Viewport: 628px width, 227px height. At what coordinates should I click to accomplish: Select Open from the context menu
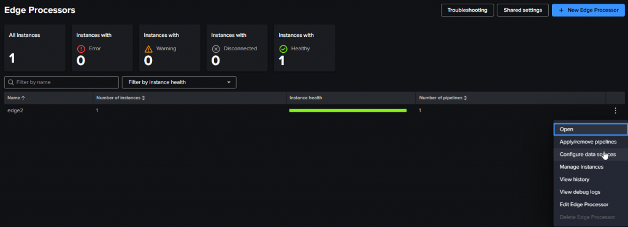click(x=591, y=129)
